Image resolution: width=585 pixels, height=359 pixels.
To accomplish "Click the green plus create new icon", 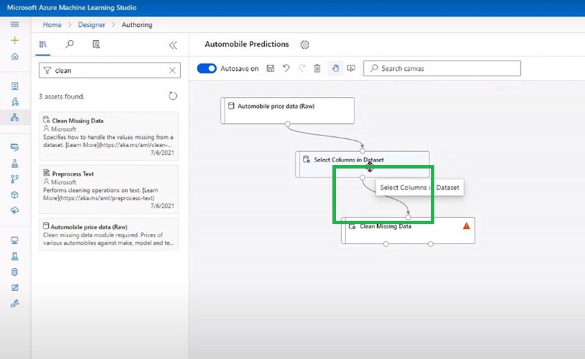I will 15,41.
